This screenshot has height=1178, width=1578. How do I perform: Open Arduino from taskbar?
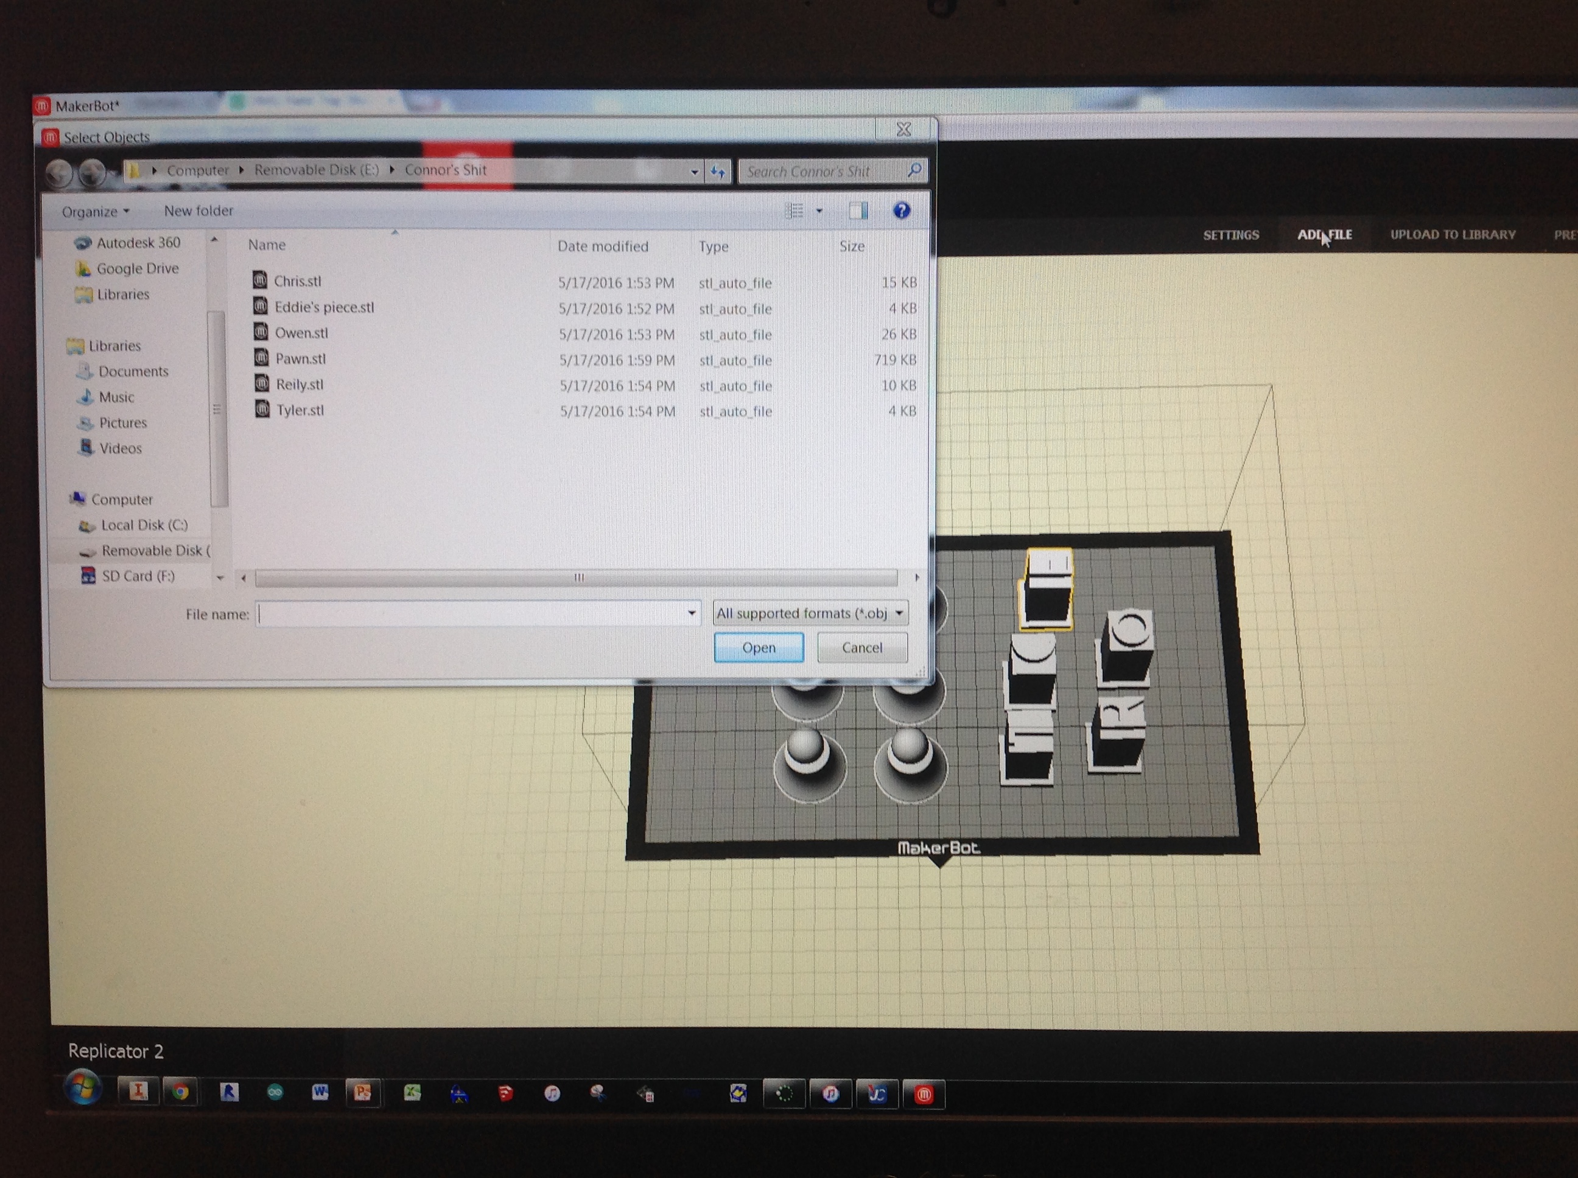(x=275, y=1092)
